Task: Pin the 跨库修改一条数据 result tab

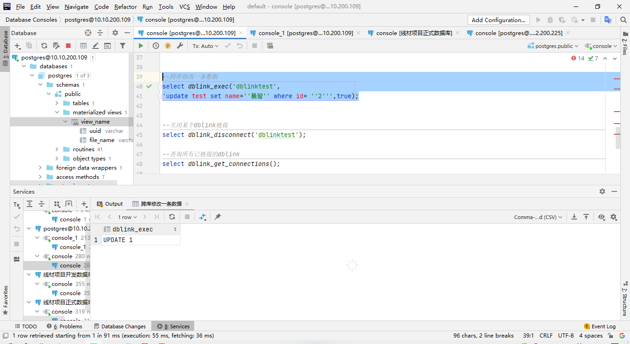Action: click(x=218, y=217)
